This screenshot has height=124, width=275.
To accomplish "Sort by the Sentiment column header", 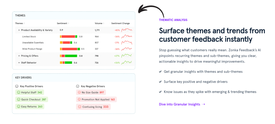I will (x=63, y=23).
